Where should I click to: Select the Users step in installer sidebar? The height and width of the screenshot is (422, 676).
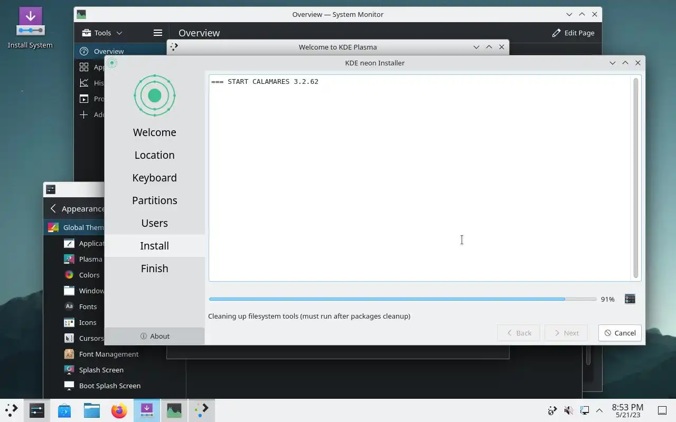155,223
